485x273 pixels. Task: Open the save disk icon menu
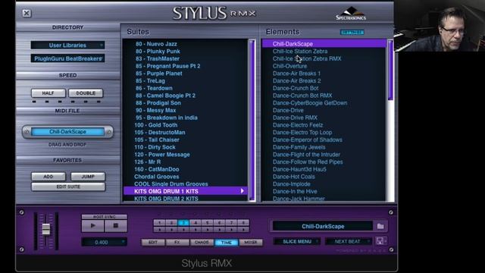coord(380,241)
